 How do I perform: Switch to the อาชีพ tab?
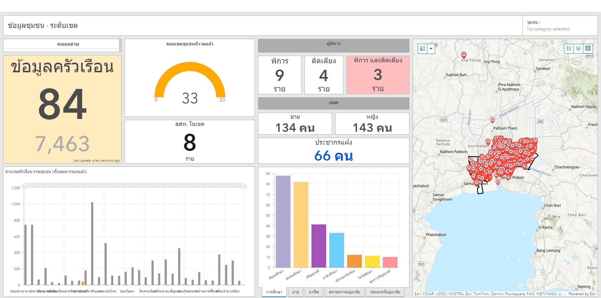(314, 292)
